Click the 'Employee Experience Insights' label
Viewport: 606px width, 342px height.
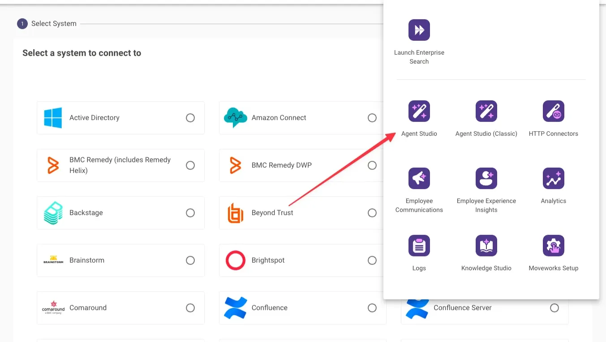pyautogui.click(x=486, y=205)
